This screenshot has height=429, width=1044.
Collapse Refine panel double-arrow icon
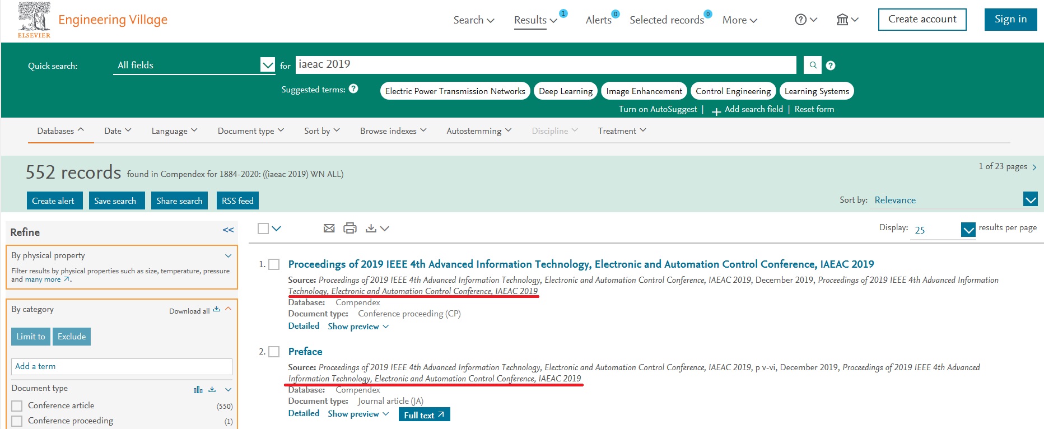click(228, 230)
